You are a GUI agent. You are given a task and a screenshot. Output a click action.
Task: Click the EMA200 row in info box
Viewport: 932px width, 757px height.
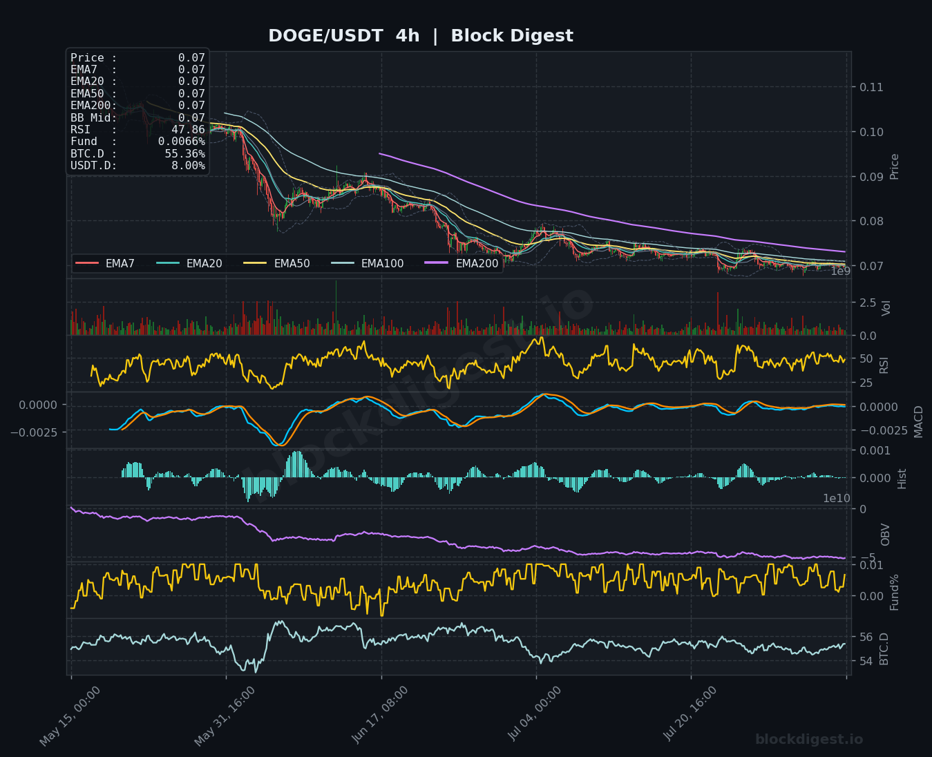[137, 106]
